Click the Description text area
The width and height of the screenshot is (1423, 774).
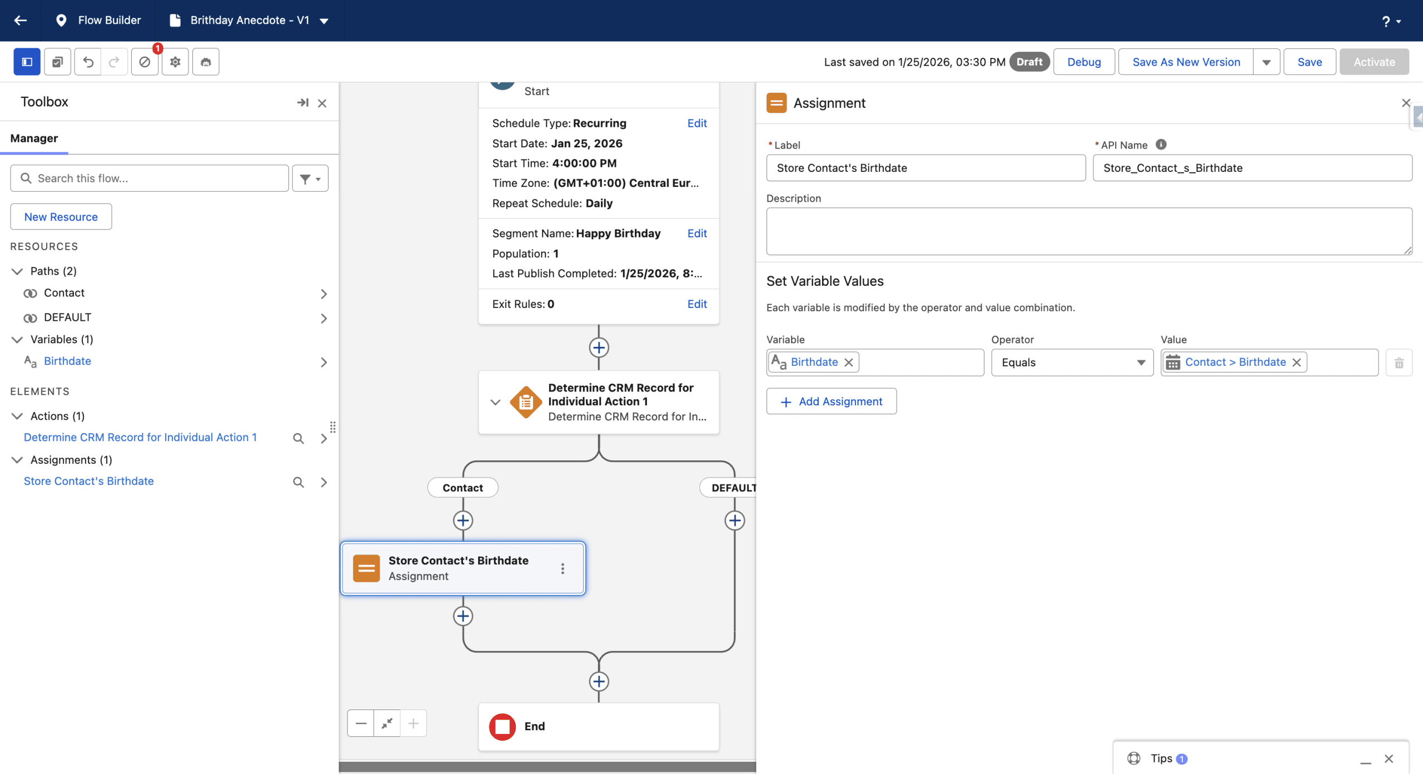(x=1088, y=231)
